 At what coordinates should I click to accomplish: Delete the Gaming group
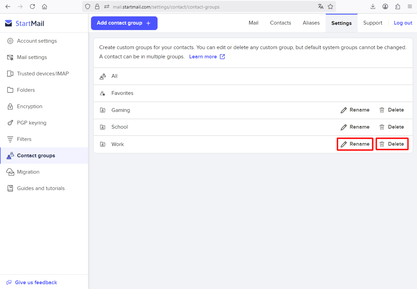tap(392, 110)
